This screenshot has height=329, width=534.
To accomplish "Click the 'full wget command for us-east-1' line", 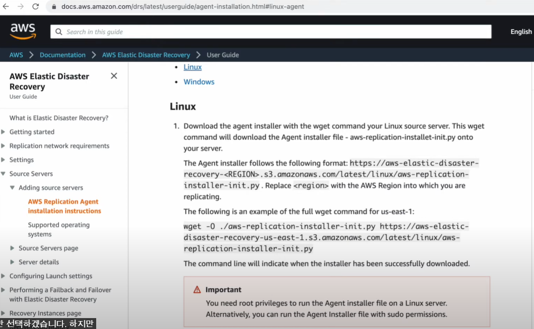I will coord(298,211).
